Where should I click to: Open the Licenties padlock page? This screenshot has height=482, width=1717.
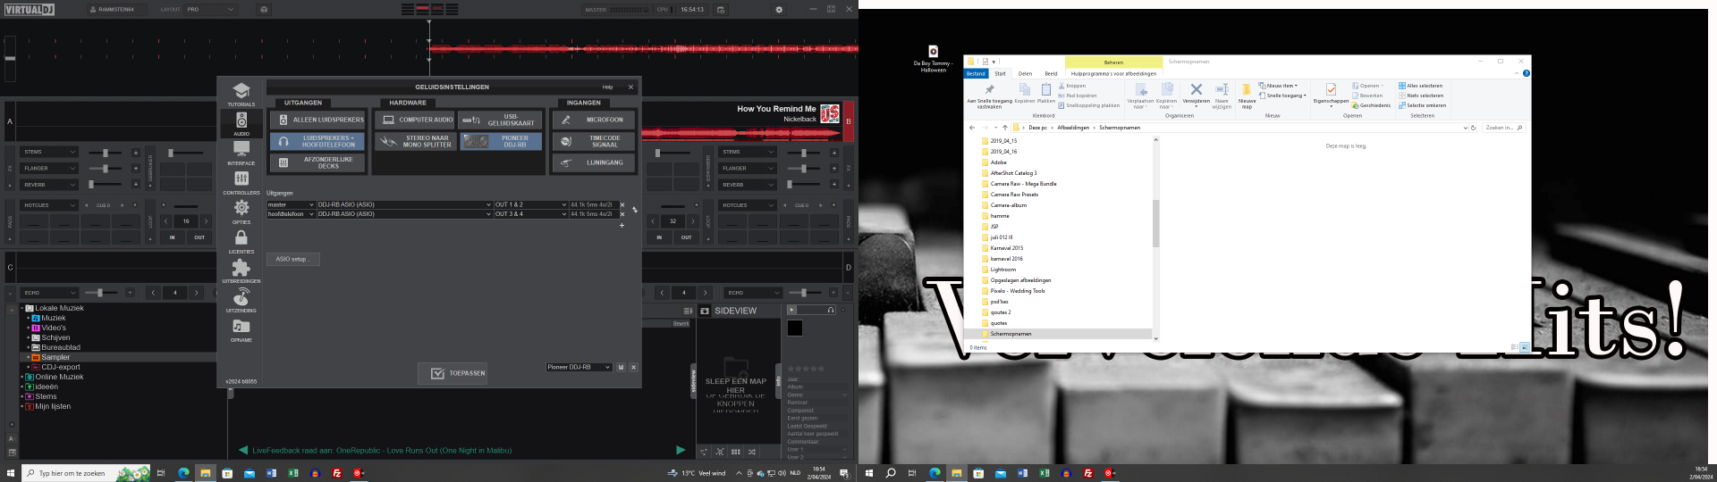[241, 241]
